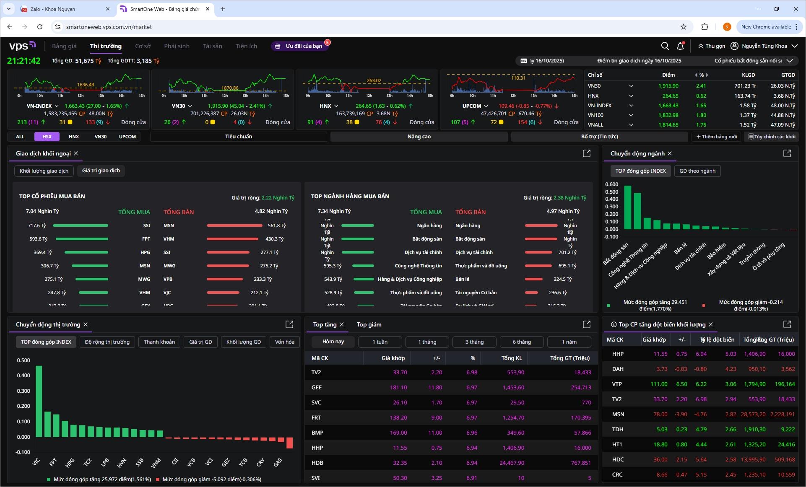This screenshot has height=487, width=806.
Task: Open the Nguyễn Tùng Khoa account dropdown
Action: coord(794,46)
